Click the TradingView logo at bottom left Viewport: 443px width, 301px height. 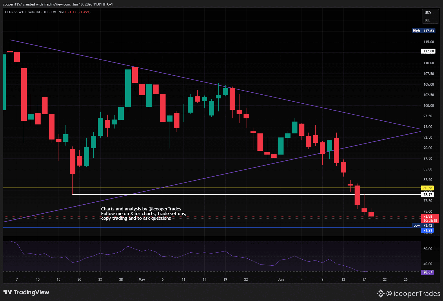coord(26,292)
